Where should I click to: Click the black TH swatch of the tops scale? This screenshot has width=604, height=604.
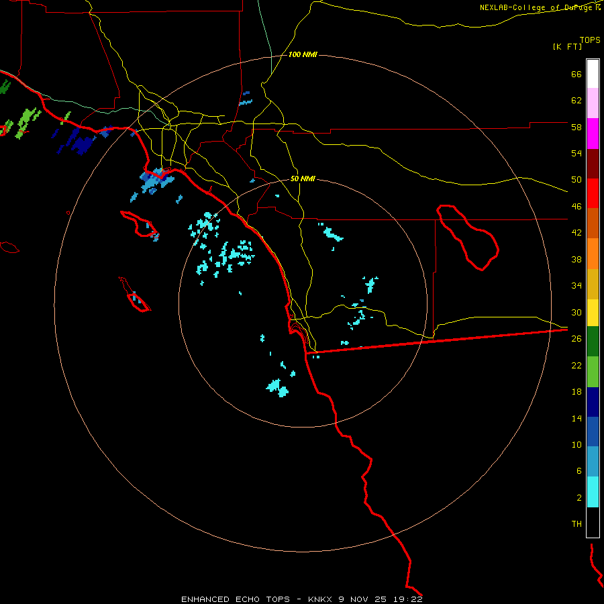(593, 522)
